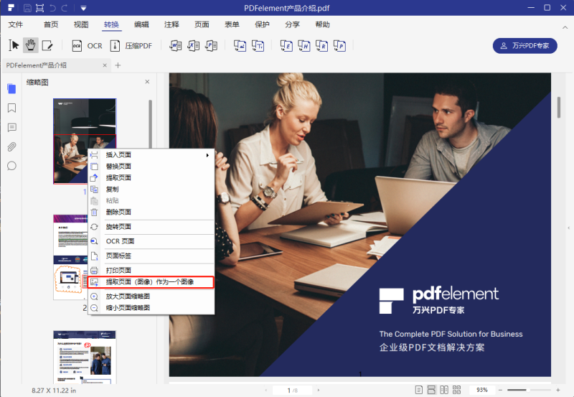Close the 缩略图 panel
Viewport: 574px width, 397px height.
coord(147,82)
